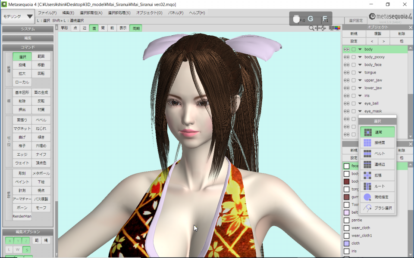Collapse the body object tree arrow
Image resolution: width=414 pixels, height=258 pixels.
(x=360, y=49)
